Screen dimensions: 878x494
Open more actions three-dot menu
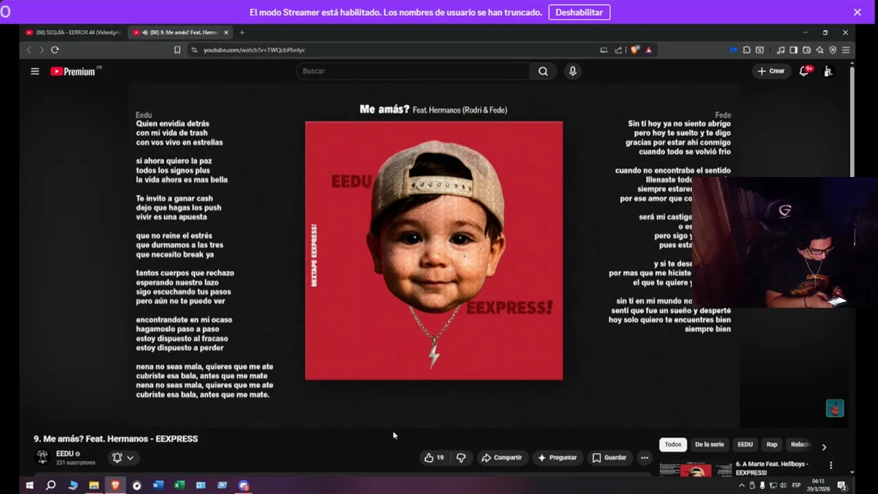644,458
